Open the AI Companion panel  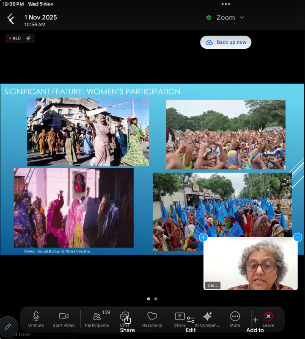pyautogui.click(x=207, y=319)
